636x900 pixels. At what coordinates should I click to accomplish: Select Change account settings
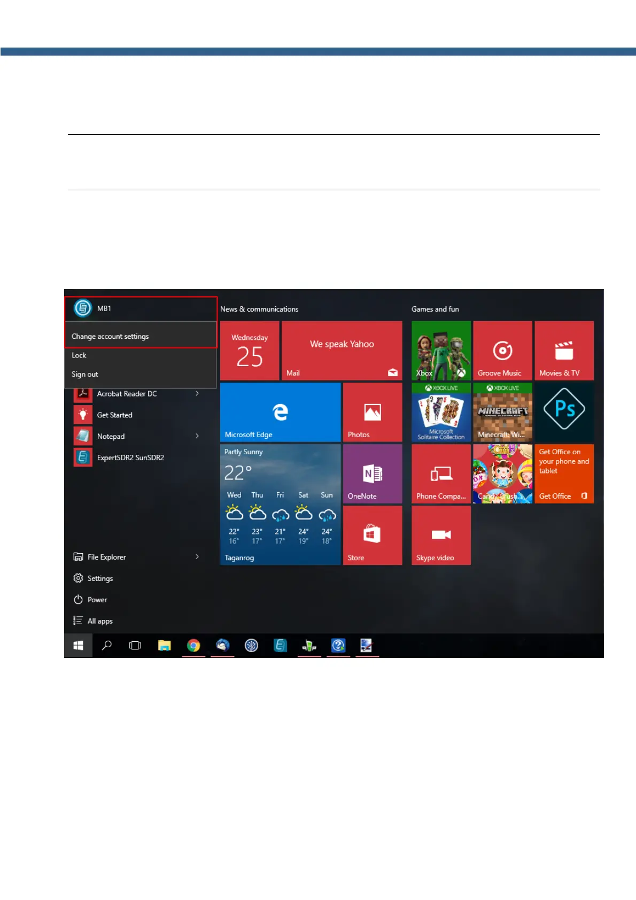click(x=110, y=336)
